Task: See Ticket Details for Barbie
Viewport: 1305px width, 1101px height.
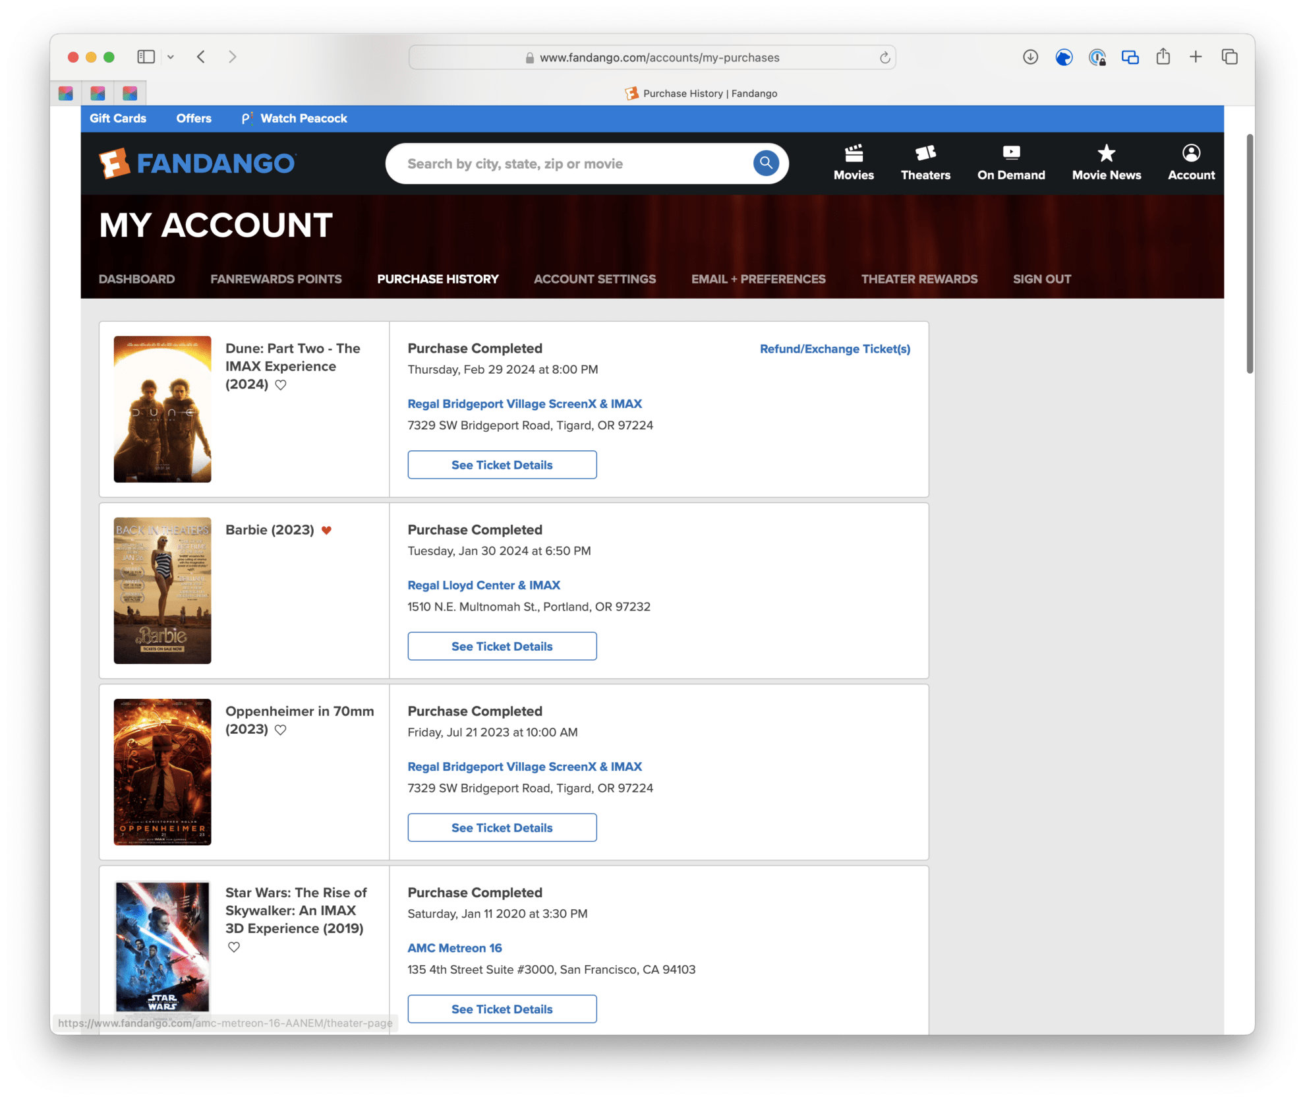Action: click(502, 646)
